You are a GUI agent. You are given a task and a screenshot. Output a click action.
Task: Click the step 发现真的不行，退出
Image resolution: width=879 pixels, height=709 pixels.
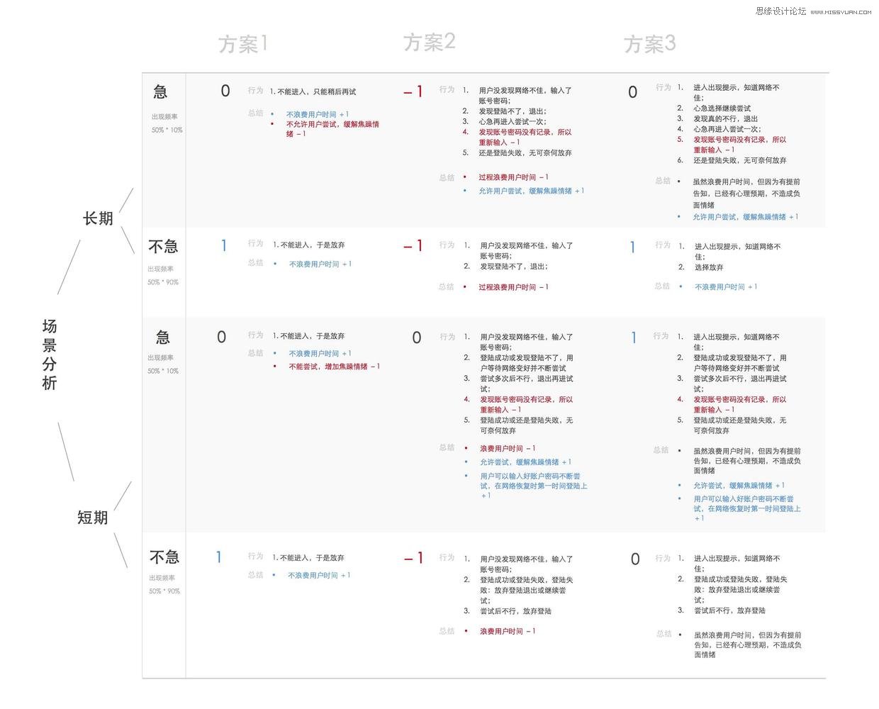[725, 119]
